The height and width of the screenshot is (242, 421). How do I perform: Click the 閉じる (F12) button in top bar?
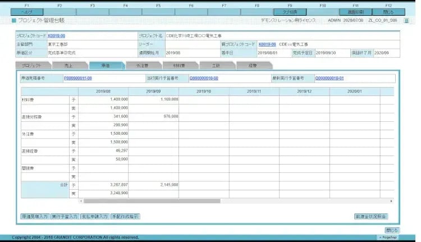pos(388,11)
